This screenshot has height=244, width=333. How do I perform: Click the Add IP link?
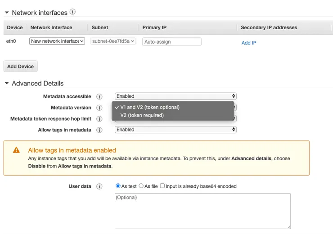(249, 43)
